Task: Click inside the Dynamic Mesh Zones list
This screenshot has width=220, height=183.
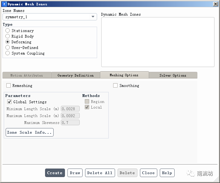Action: coord(158,42)
